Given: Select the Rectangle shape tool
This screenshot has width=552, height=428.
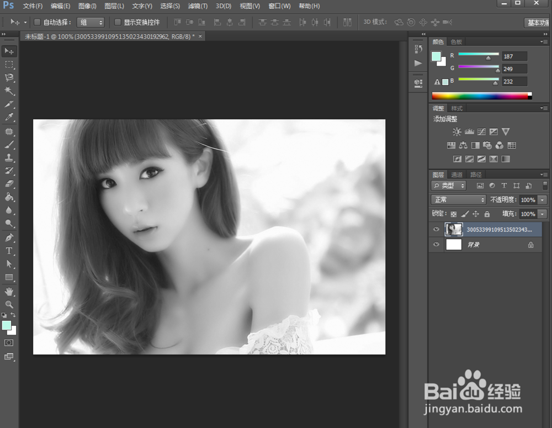Looking at the screenshot, I should (x=9, y=277).
